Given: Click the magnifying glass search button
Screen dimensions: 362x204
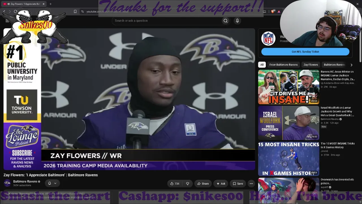Looking at the screenshot, I should tap(225, 21).
